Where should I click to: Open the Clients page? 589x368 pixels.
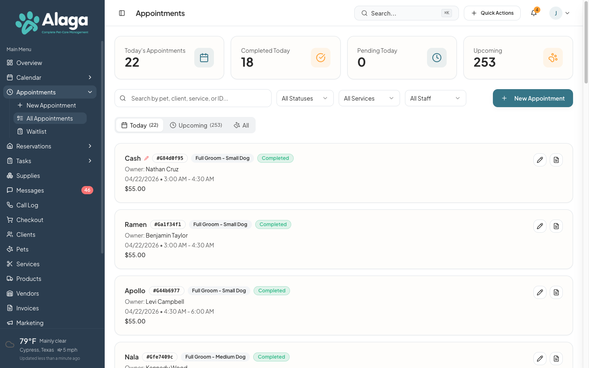50,234
